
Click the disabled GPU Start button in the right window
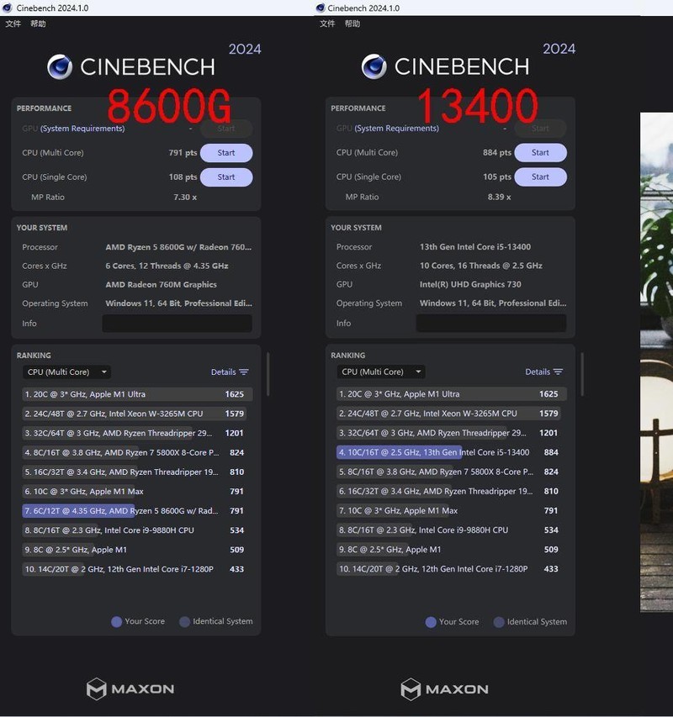pos(540,129)
